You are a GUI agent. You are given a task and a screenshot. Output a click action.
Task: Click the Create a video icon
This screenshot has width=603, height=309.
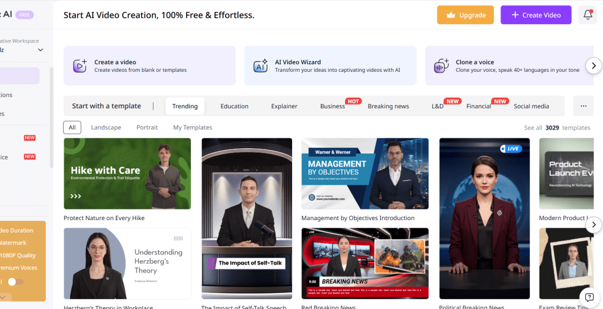tap(80, 66)
